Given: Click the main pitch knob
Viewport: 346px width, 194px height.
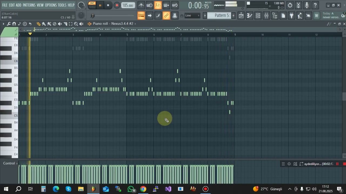Looking at the screenshot, I should point(81,16).
